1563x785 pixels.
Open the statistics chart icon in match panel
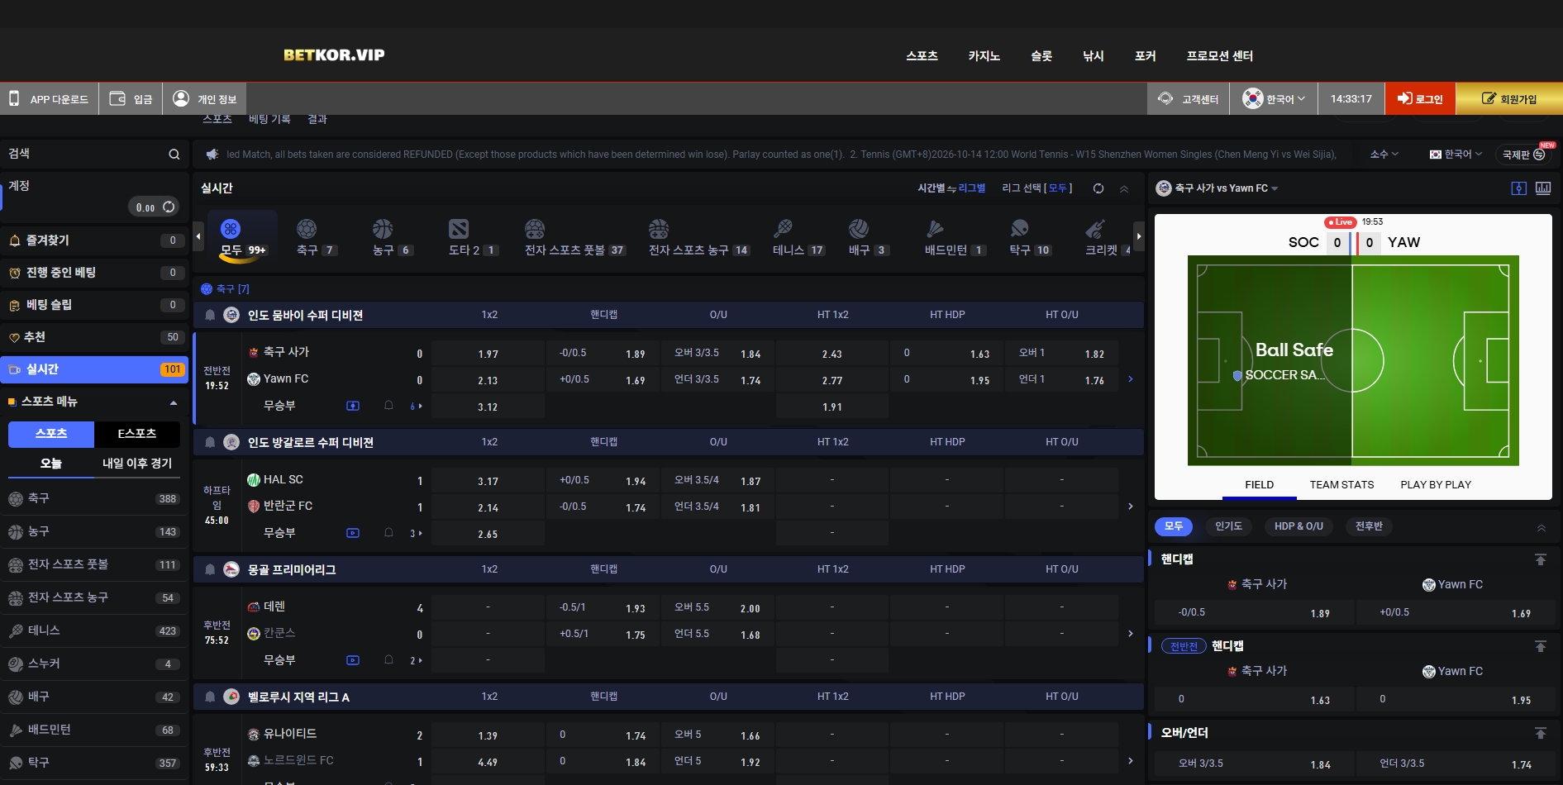coord(1543,188)
